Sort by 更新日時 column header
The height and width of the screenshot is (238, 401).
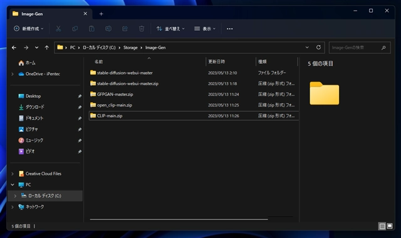coord(216,61)
